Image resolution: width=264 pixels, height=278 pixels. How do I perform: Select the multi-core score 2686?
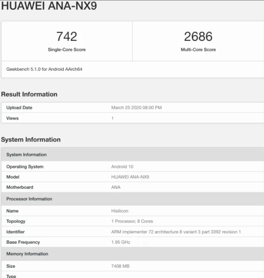click(x=198, y=36)
